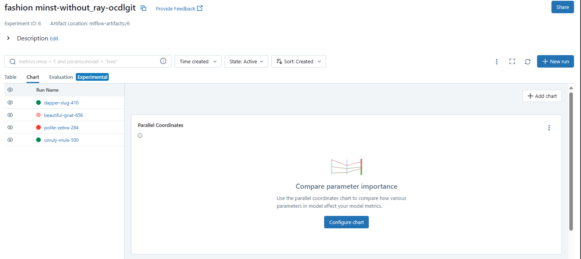This screenshot has height=259, width=581.
Task: Click info icon under Parallel Coordinates title
Action: [x=140, y=136]
